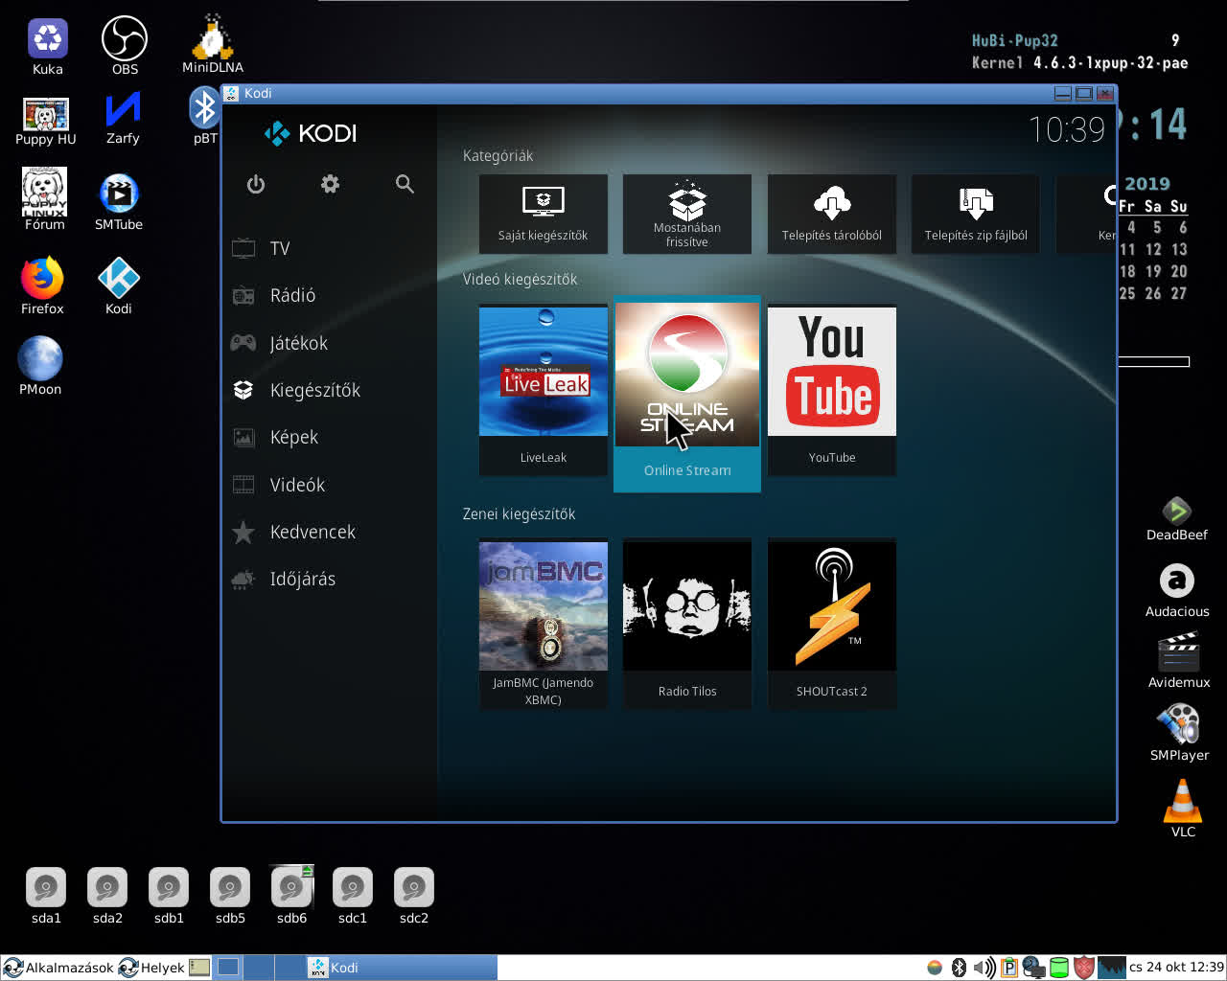This screenshot has height=981, width=1227.
Task: Open Audacious desktop icon
Action: tap(1177, 590)
